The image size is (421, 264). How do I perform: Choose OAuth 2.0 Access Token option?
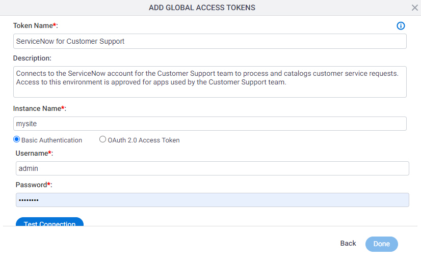point(102,139)
